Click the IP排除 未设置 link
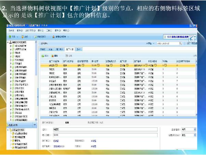The height and width of the screenshot is (155, 206). 93,146
